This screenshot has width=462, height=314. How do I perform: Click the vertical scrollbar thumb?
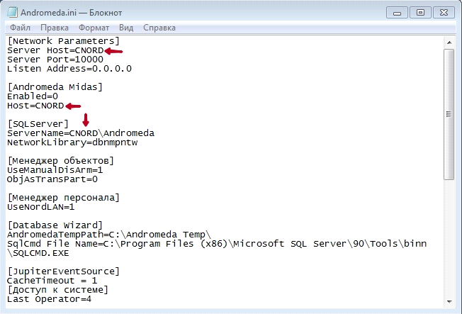449,114
